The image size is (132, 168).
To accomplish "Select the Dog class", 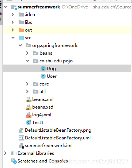I will 51,69.
